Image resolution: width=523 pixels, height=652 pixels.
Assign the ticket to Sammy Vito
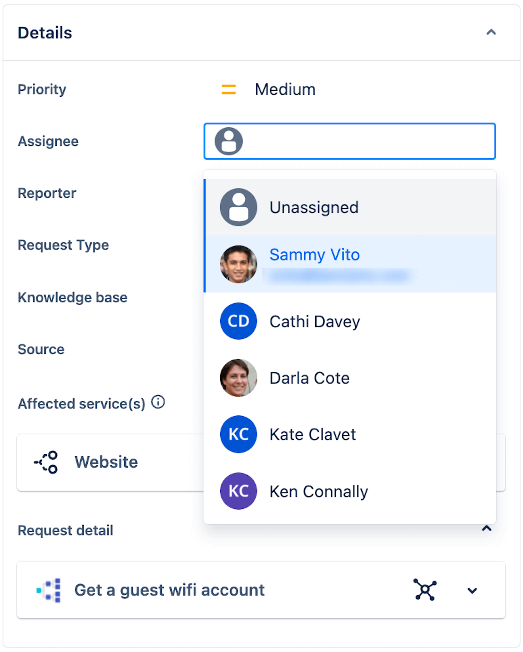[314, 255]
